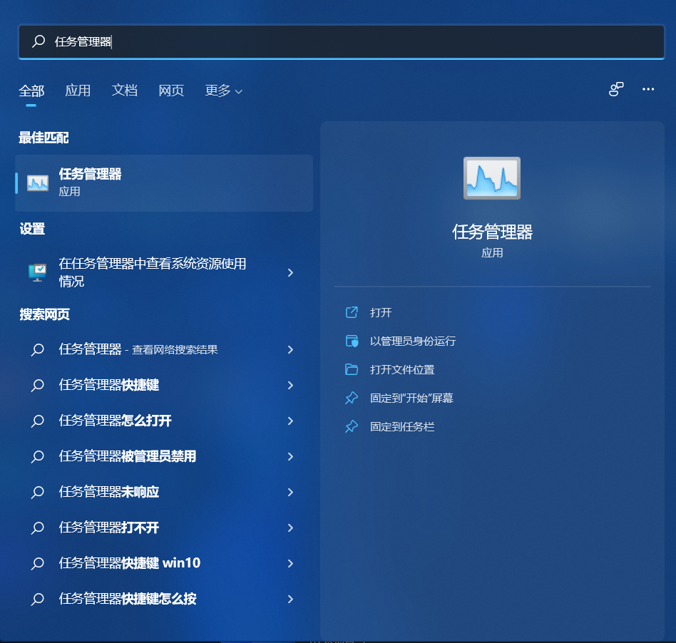Screen dimensions: 676x643
Task: Click the 以管理员身份运行 shield icon
Action: pos(352,341)
